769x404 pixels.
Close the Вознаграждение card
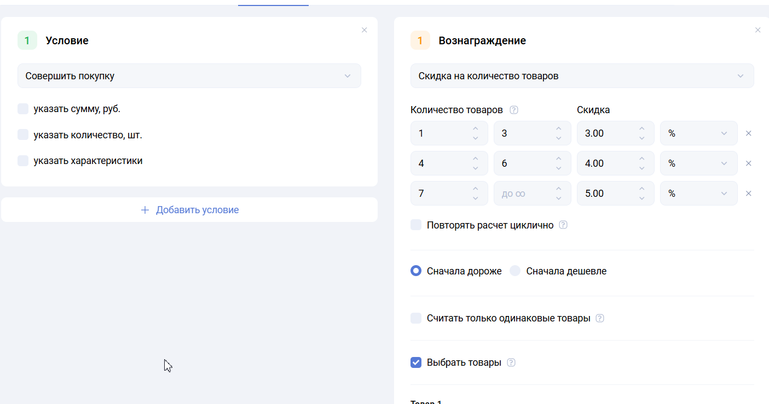pos(758,30)
